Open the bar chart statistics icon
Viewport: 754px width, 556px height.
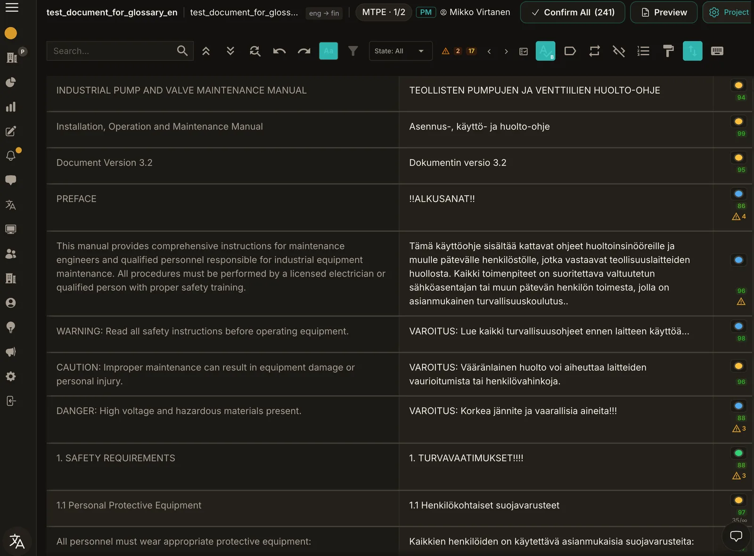click(x=11, y=107)
